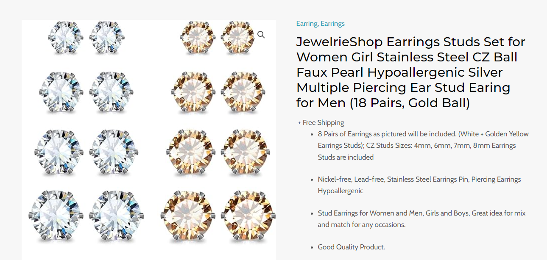
Task: Click the right white stud in bottom row
Action: (115, 216)
